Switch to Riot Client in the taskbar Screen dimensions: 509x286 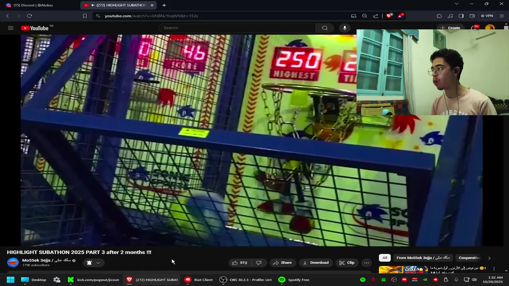coord(199,280)
